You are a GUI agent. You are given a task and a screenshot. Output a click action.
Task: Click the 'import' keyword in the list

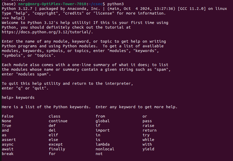coord(102,131)
